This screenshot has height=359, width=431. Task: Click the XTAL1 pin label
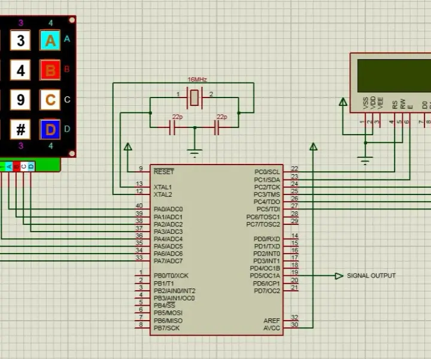(x=163, y=187)
